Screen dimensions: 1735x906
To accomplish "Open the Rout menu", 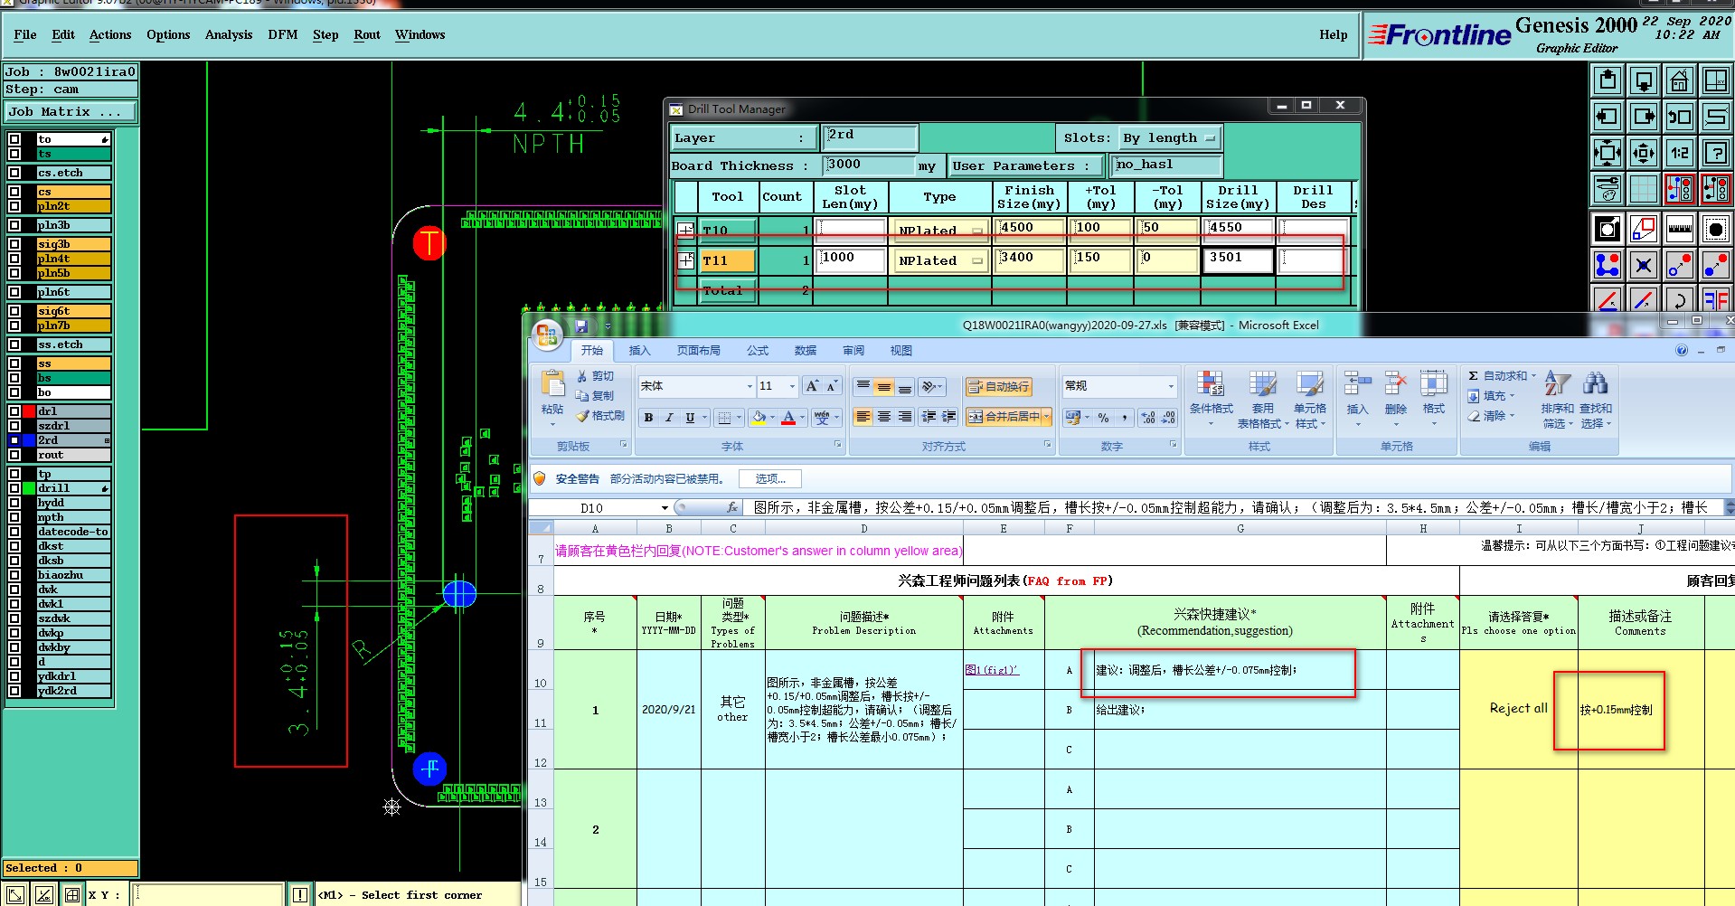I will pos(367,34).
